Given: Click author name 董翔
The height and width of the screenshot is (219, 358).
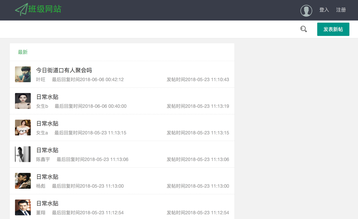Looking at the screenshot, I should coord(41,212).
